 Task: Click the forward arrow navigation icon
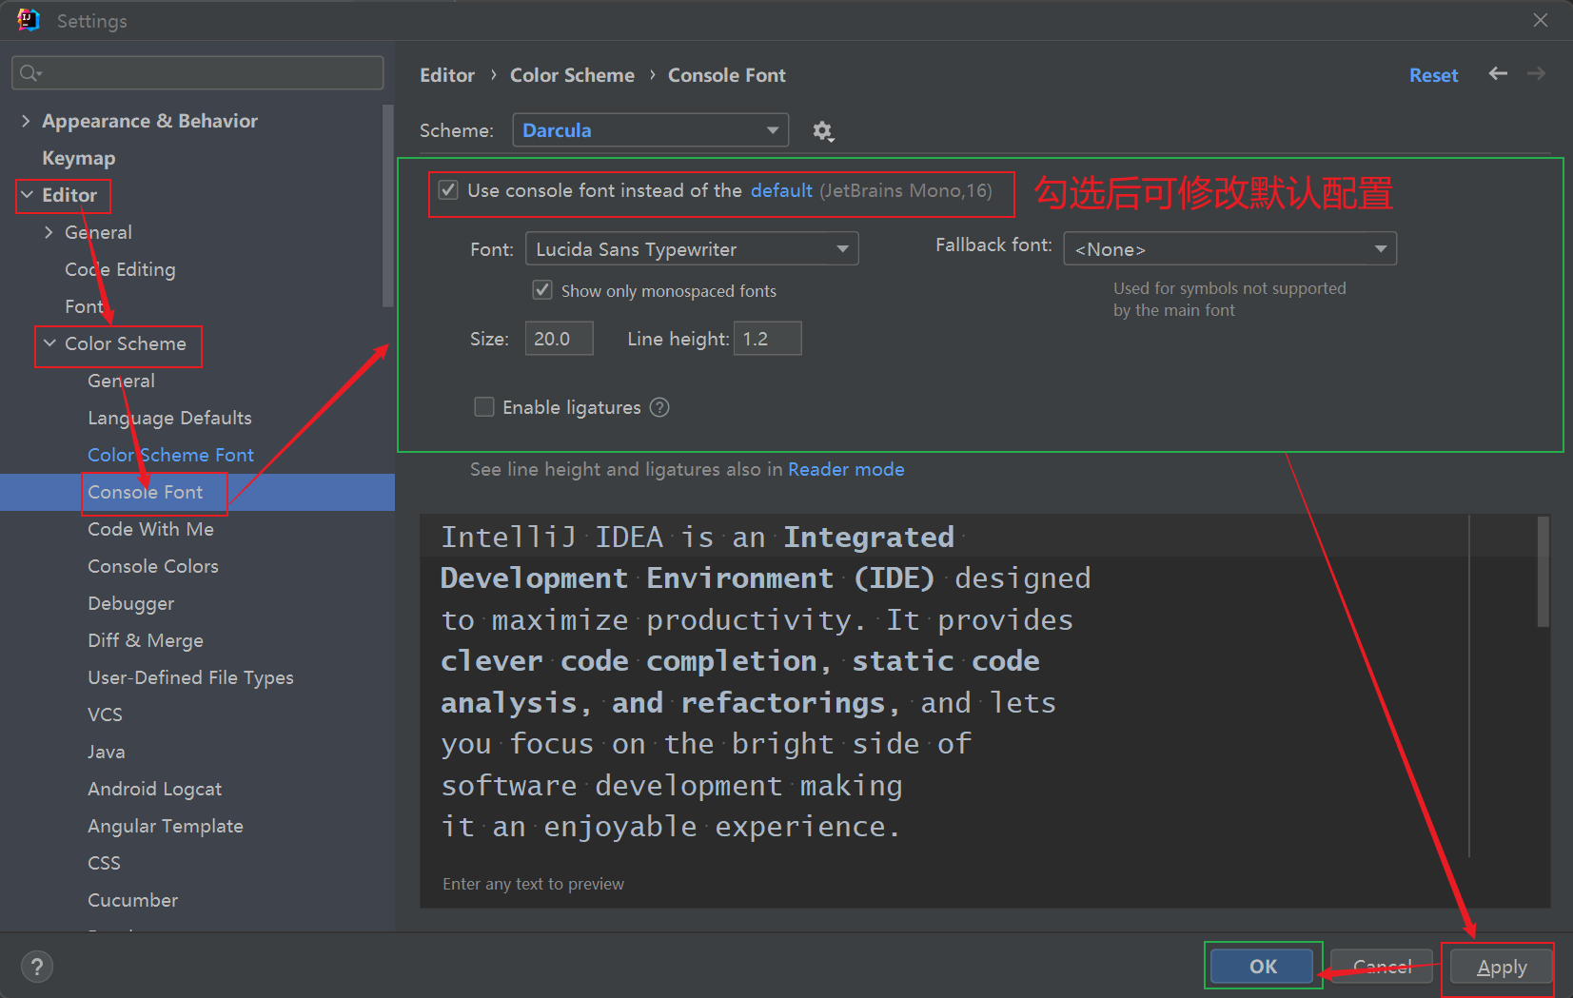[1536, 74]
